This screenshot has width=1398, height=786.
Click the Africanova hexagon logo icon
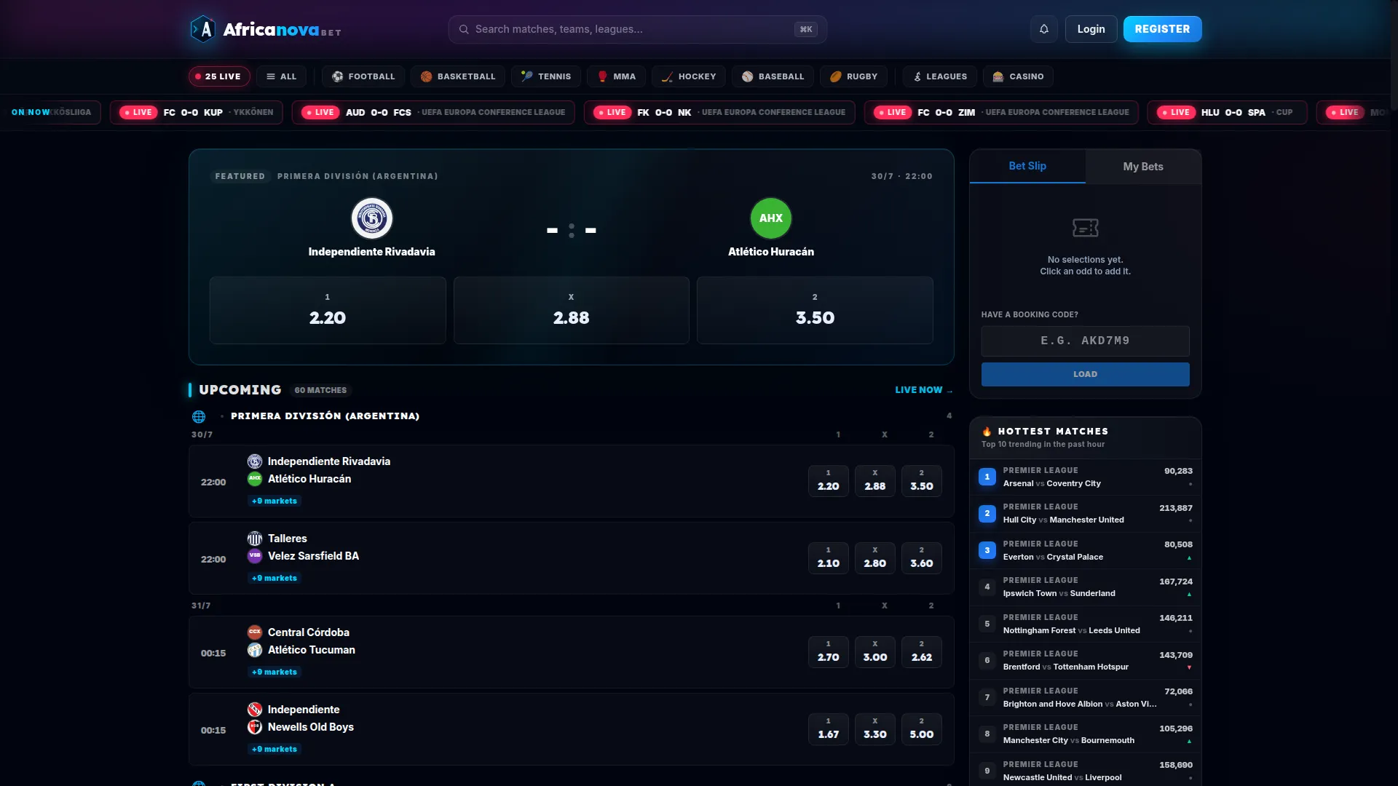tap(202, 29)
